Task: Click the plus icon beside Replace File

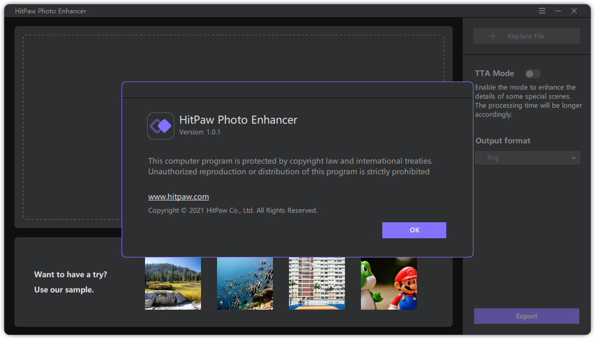Action: point(493,36)
